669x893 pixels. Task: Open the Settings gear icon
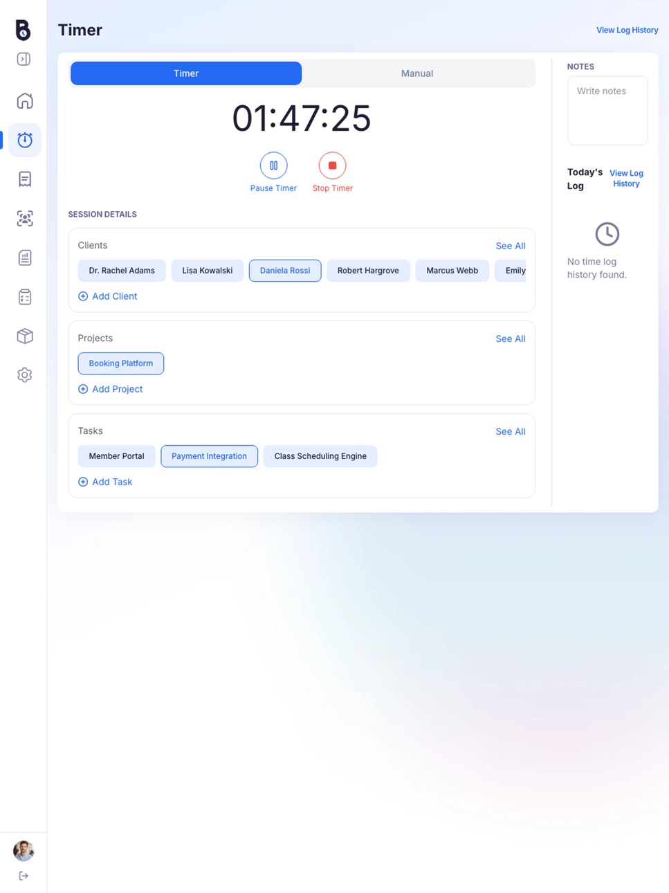click(x=25, y=375)
